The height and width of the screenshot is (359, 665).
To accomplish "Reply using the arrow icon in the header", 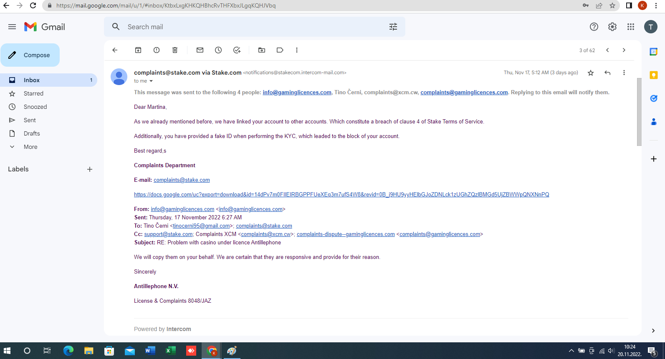I will tap(607, 73).
